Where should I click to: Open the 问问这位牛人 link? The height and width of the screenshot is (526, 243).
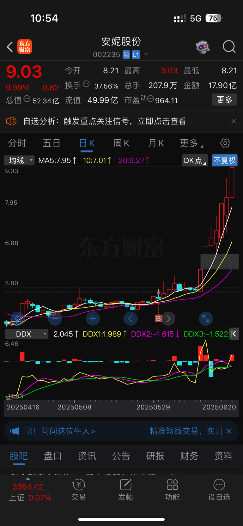pyautogui.click(x=68, y=431)
